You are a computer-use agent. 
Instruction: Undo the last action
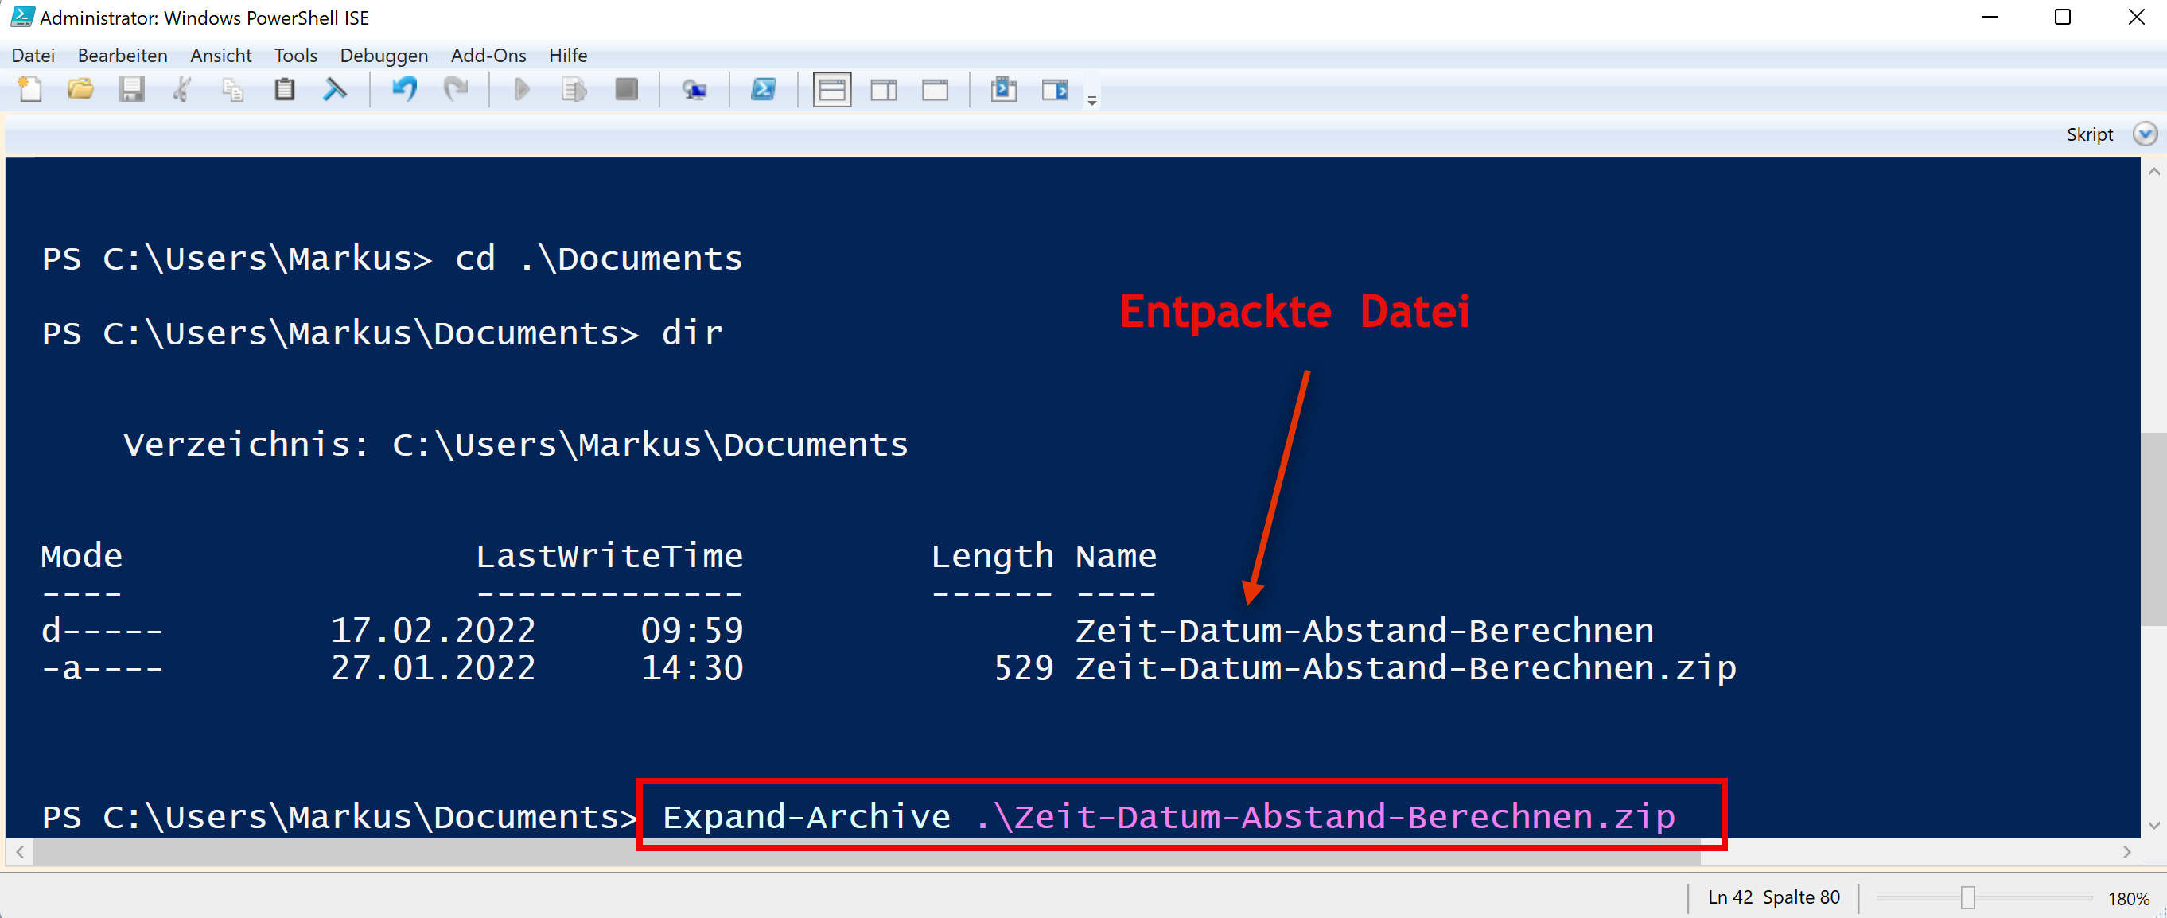(405, 90)
